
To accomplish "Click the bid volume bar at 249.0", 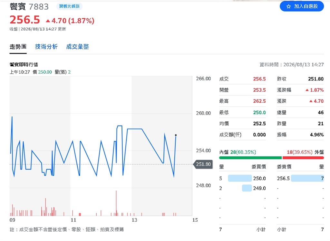I will pos(247,188).
